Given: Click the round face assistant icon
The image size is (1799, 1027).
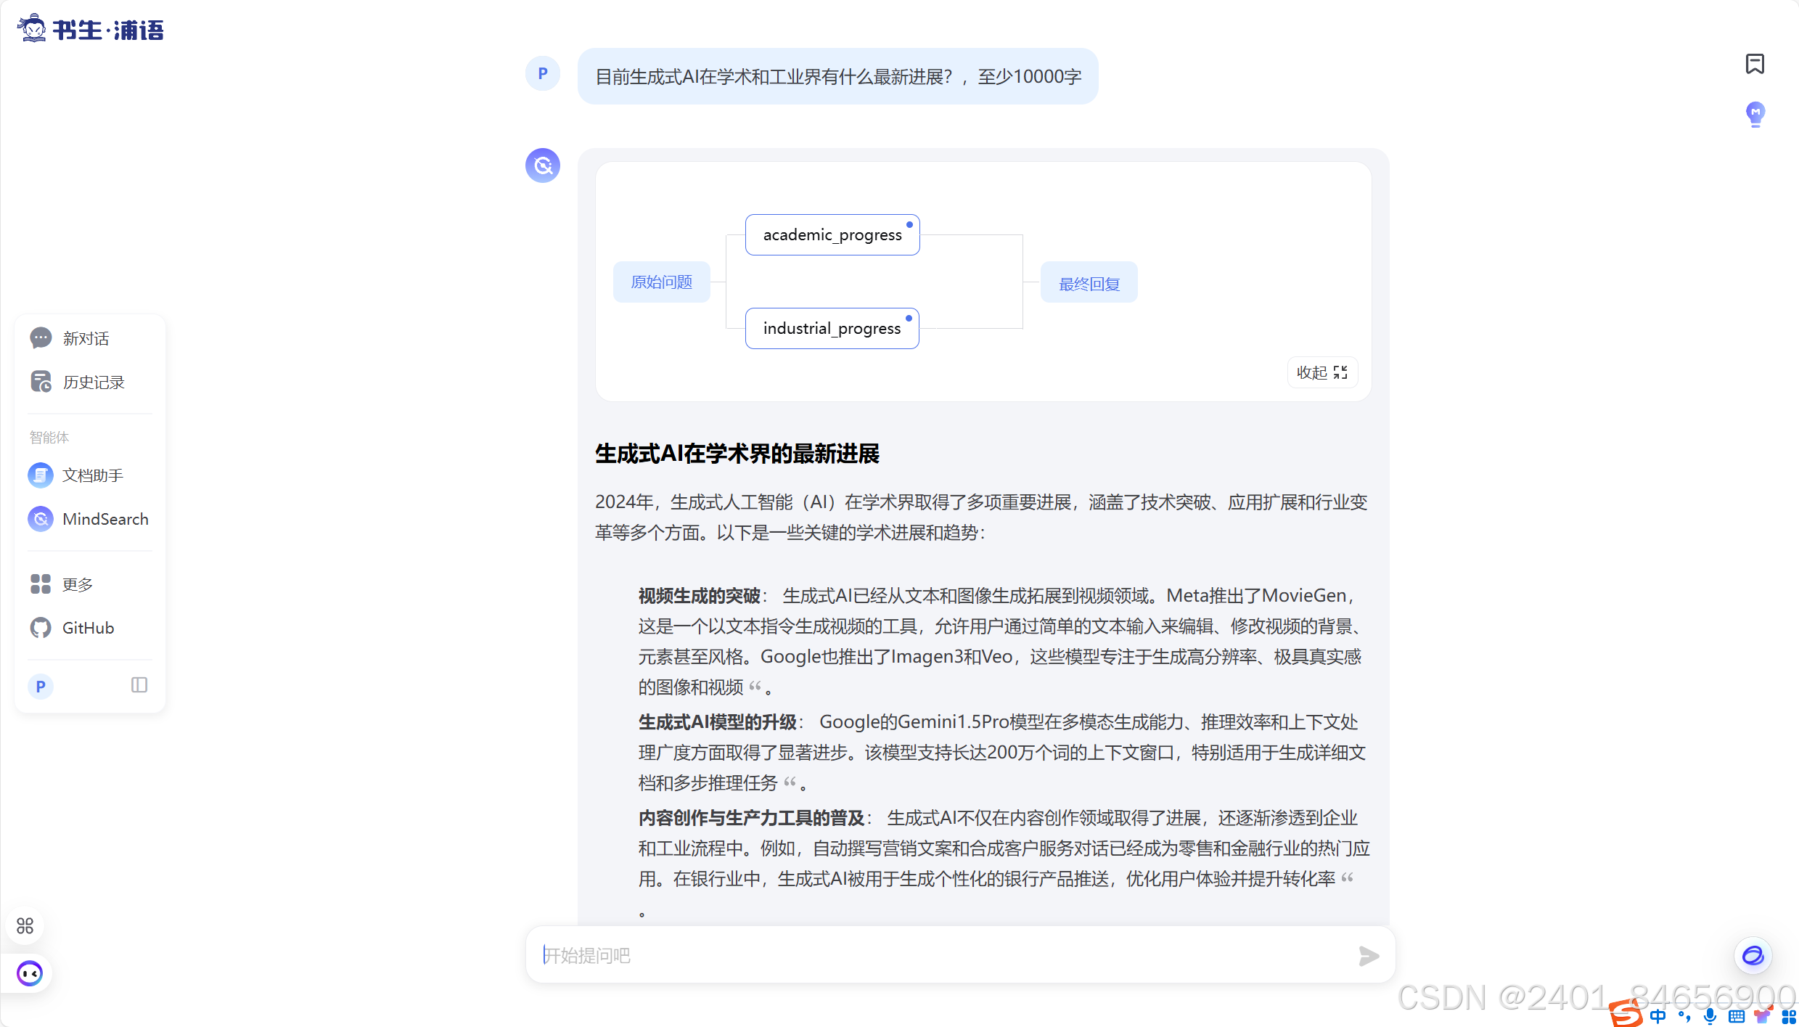Looking at the screenshot, I should point(30,973).
